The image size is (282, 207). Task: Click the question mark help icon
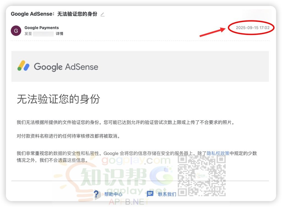pos(96,194)
